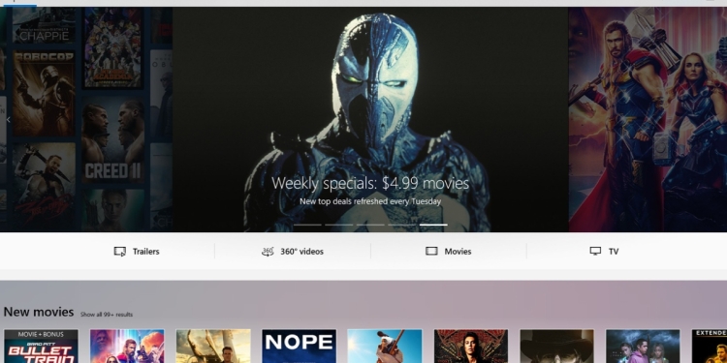The width and height of the screenshot is (727, 363).
Task: Open the movie thumbnail left of NOPE
Action: coord(213,347)
